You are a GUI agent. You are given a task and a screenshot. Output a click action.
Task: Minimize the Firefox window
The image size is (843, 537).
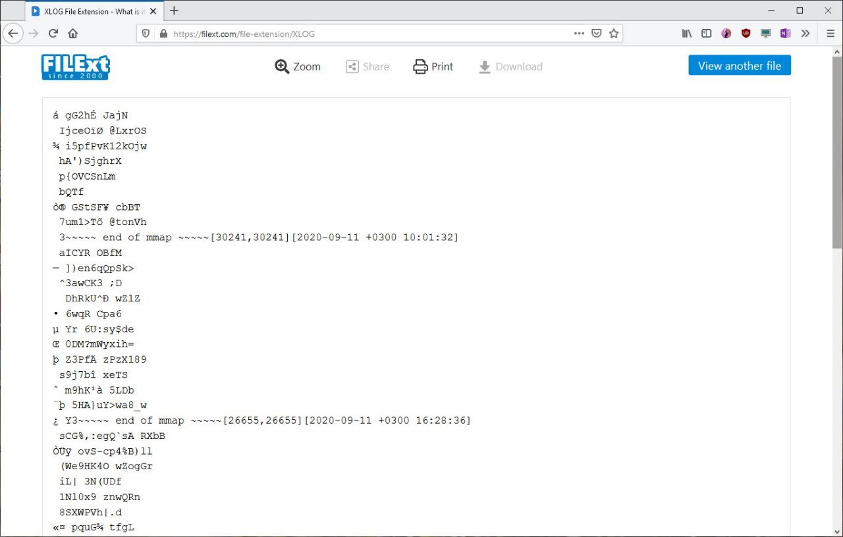[x=770, y=11]
